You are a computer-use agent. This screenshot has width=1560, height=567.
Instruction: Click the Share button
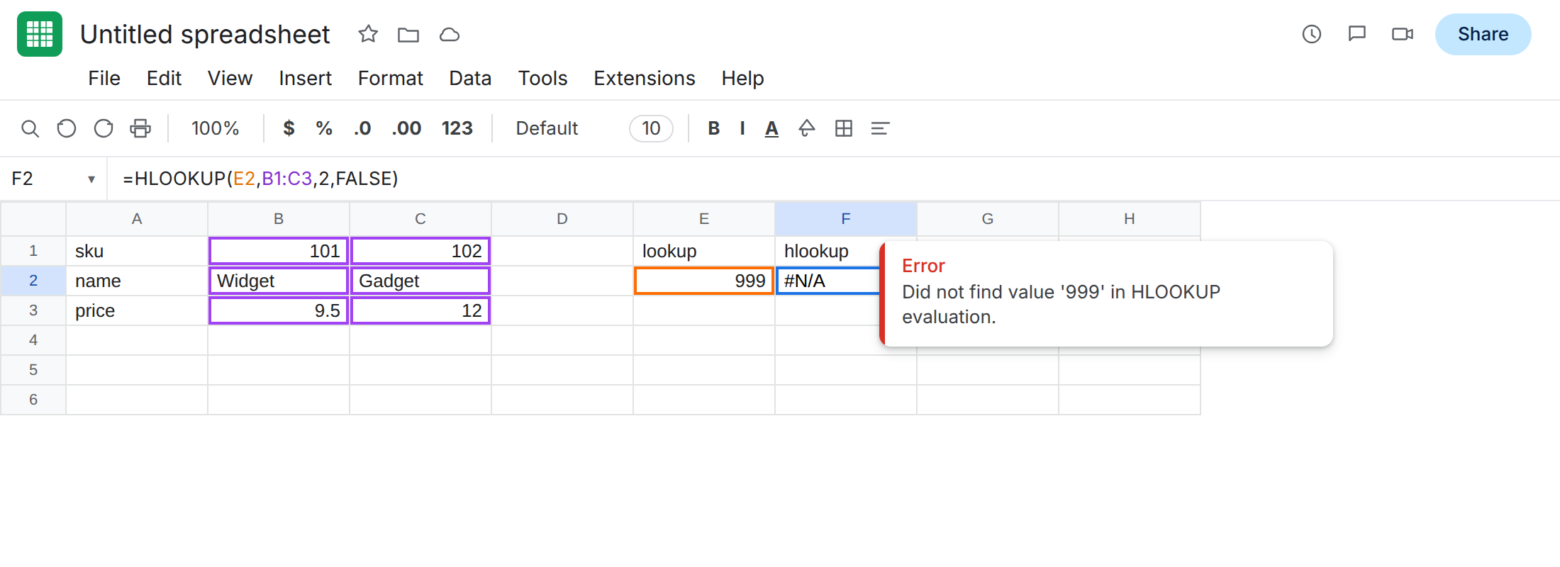[x=1483, y=34]
